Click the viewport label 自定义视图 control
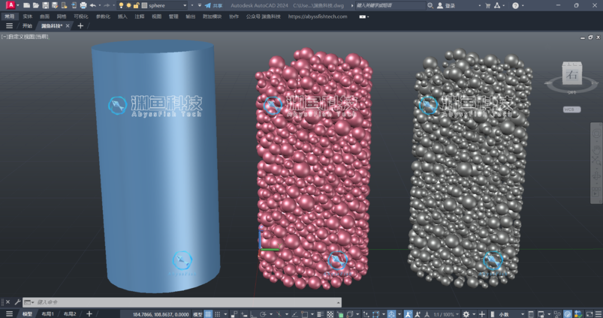 [22, 37]
